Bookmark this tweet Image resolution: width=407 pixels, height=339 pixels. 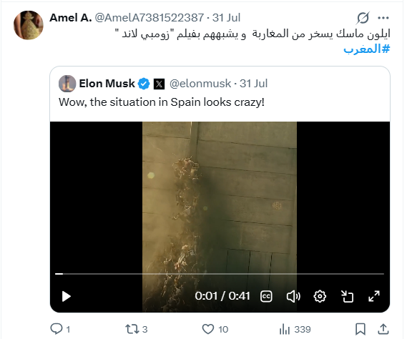(361, 329)
